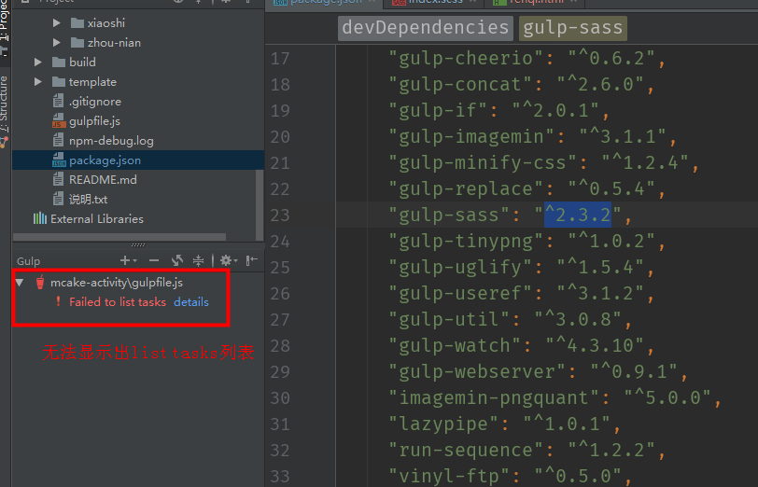Expand the xiaoshi folder arrow
The image size is (758, 487).
pos(57,22)
